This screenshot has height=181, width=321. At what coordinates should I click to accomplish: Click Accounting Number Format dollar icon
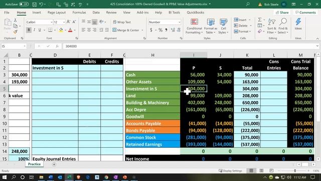coord(151,30)
